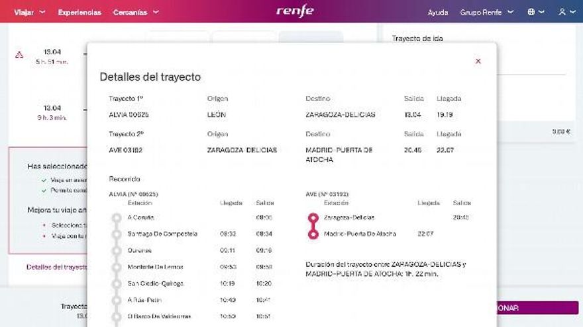Screen dimensions: 583x327
Task: Click the San Clodio-Quiroga stop marker
Action: click(117, 283)
